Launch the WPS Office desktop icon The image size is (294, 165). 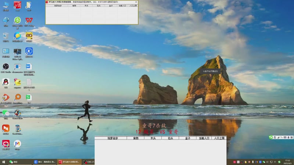[x=29, y=22]
